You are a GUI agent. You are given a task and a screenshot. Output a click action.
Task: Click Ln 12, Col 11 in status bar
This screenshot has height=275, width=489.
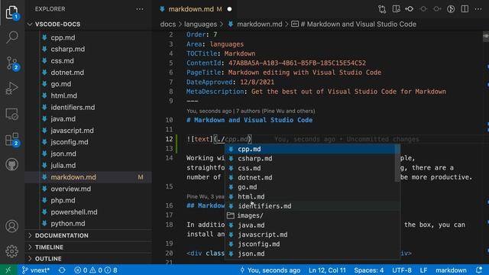pos(327,270)
